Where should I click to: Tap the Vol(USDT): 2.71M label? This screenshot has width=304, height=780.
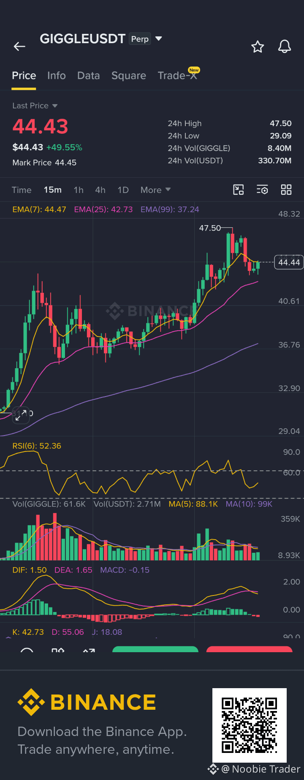tap(127, 504)
